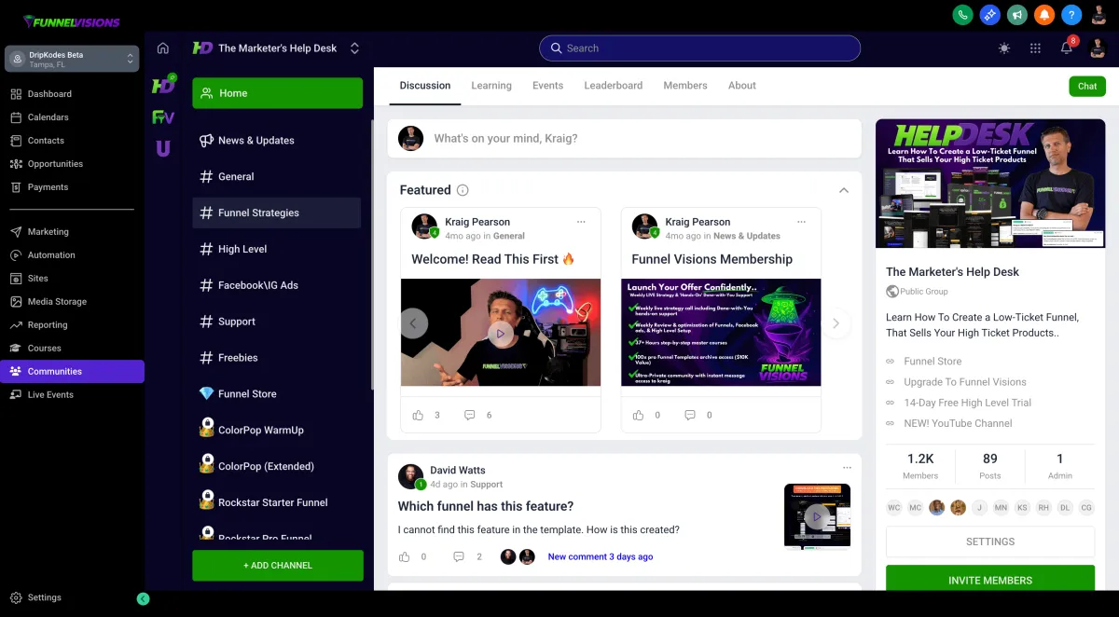Open DripKodes Beta account switcher
Image resolution: width=1119 pixels, height=617 pixels.
72,60
